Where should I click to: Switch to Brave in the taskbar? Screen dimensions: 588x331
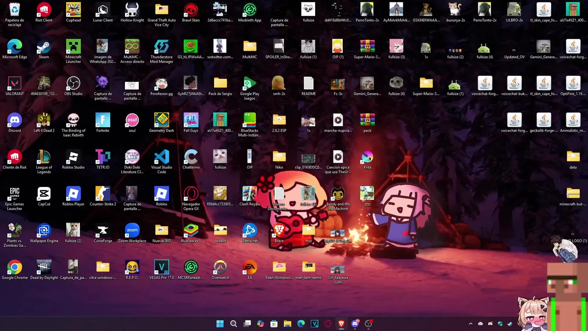(x=341, y=324)
